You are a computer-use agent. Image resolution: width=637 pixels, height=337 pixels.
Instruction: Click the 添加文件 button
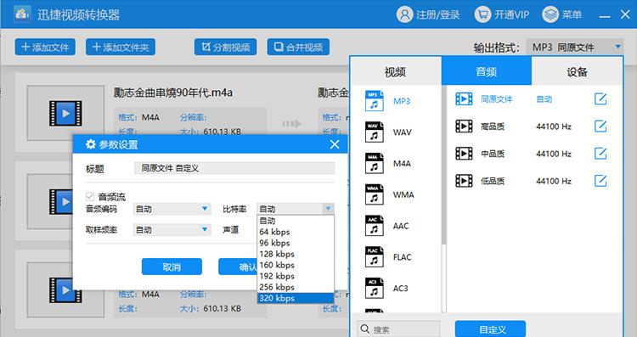45,47
